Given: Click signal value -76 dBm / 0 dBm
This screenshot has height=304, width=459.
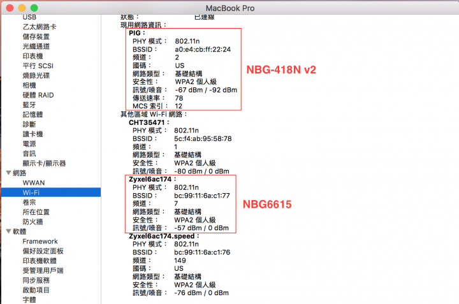Looking at the screenshot, I should (x=201, y=293).
